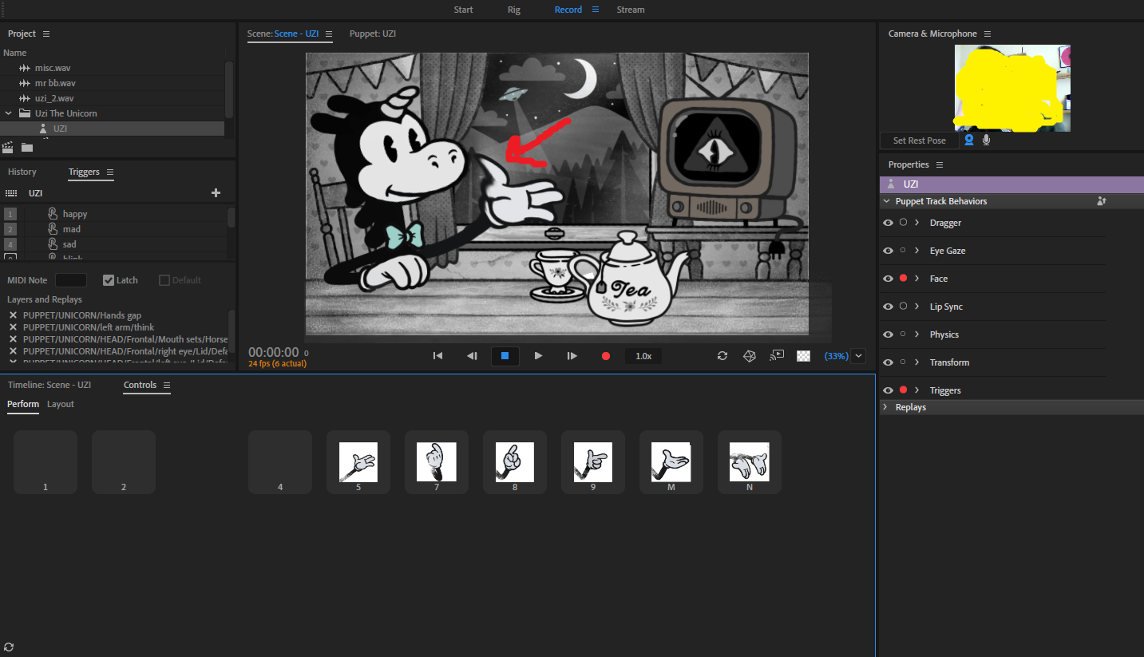1144x657 pixels.
Task: Open Triggers panel menu
Action: pyautogui.click(x=110, y=172)
